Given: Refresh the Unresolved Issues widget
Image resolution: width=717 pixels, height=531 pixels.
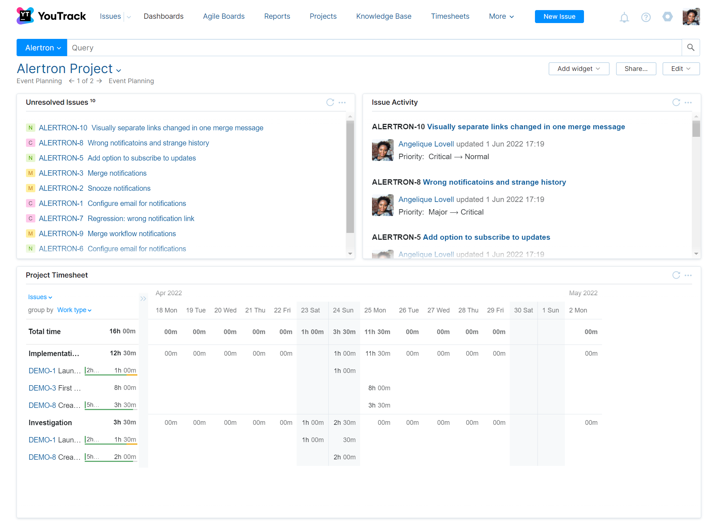Looking at the screenshot, I should point(330,103).
